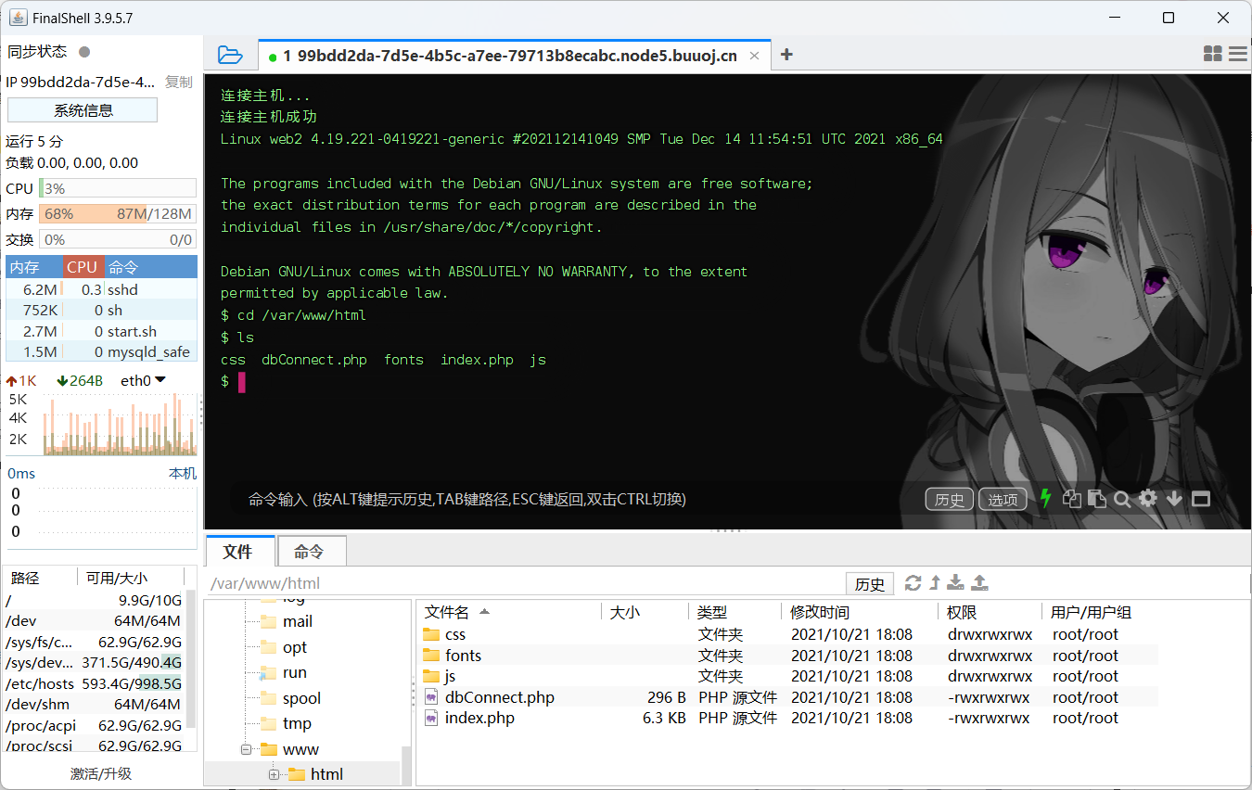Copy the IP via 复制 link
Screen dimensions: 1252x790
point(179,82)
